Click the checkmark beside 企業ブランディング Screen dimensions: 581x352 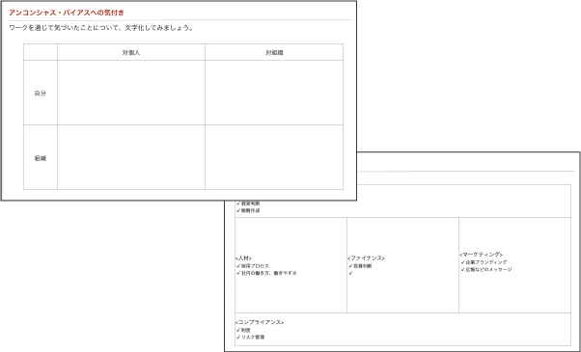click(463, 262)
